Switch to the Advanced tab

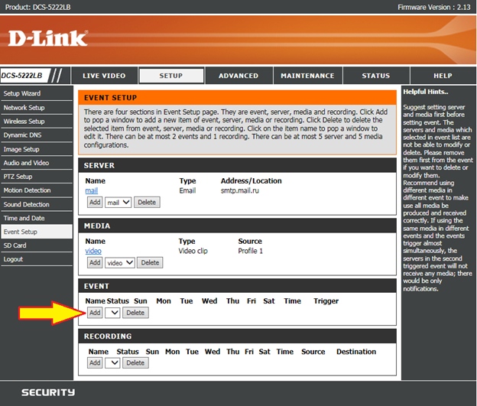(238, 76)
